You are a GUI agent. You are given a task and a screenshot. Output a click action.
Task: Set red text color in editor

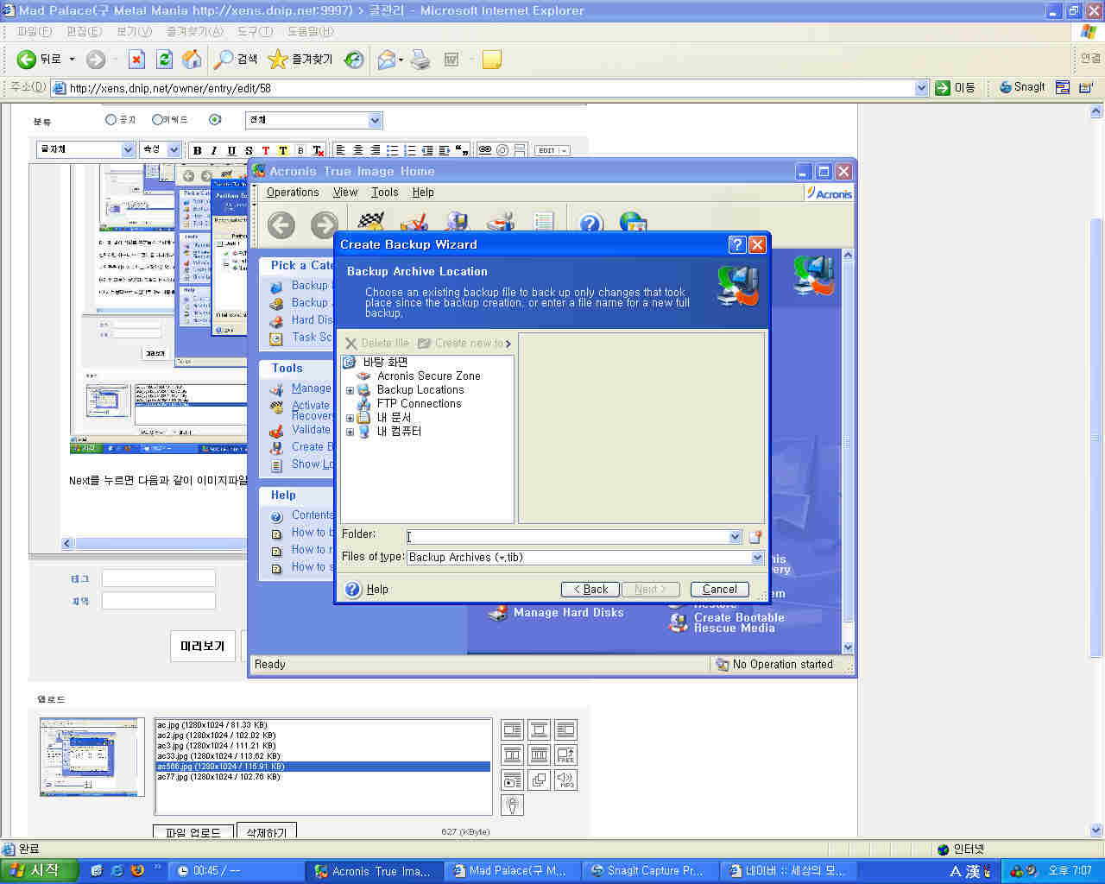tap(266, 150)
